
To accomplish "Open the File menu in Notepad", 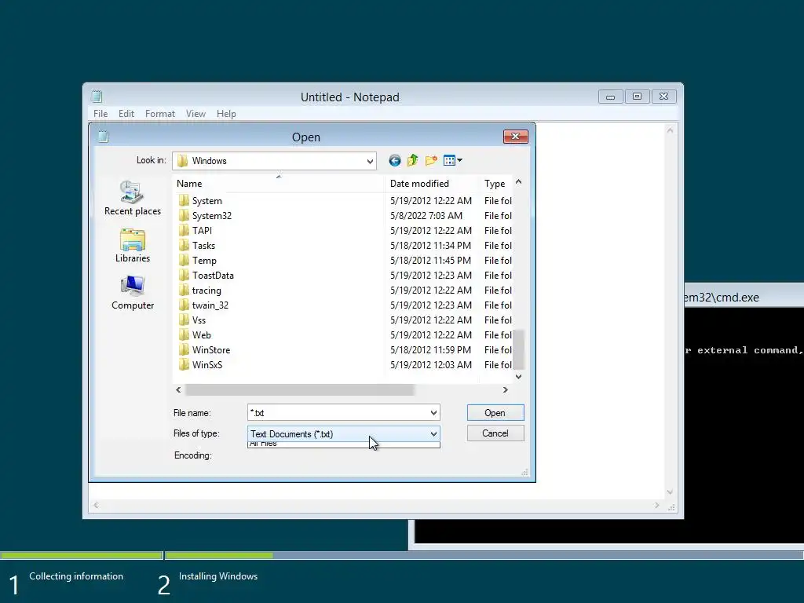I will (x=100, y=113).
